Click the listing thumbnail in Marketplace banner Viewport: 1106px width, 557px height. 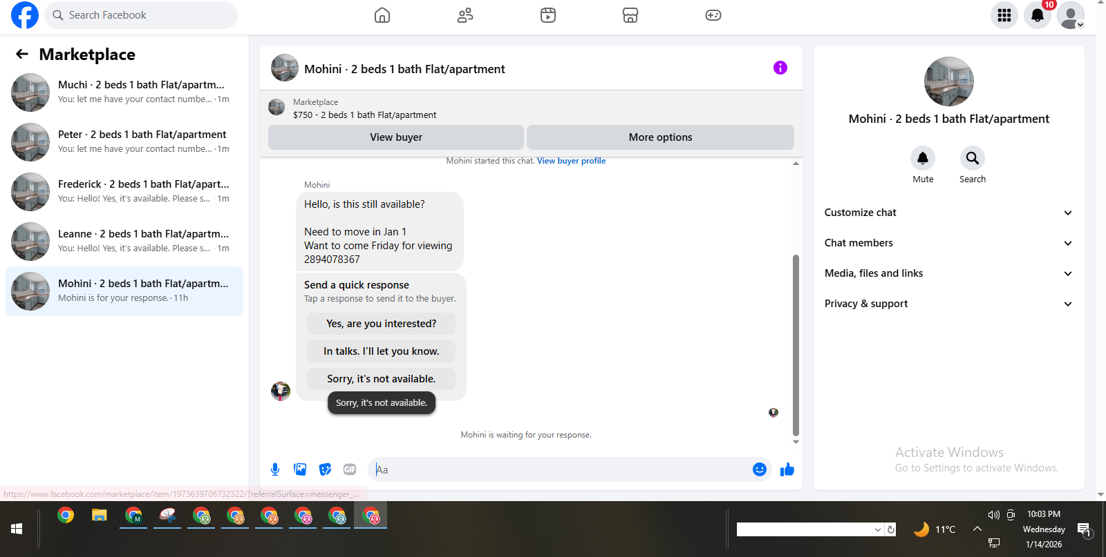(276, 107)
